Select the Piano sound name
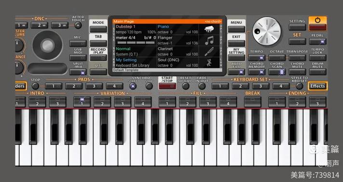The image size is (343, 182). [x=163, y=26]
